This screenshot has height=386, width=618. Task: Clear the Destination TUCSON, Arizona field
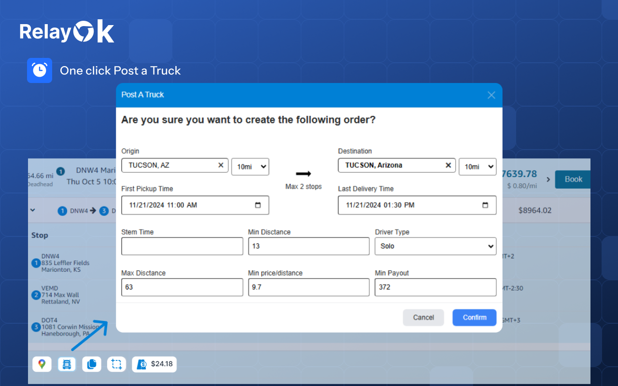pos(448,165)
